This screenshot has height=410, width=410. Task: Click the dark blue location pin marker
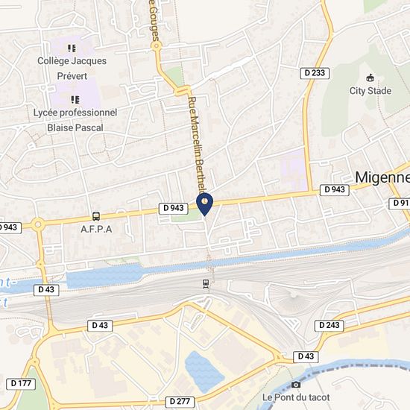[205, 204]
